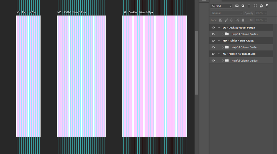Lock image pixels brush icon
The height and width of the screenshot is (154, 277).
coord(226,20)
